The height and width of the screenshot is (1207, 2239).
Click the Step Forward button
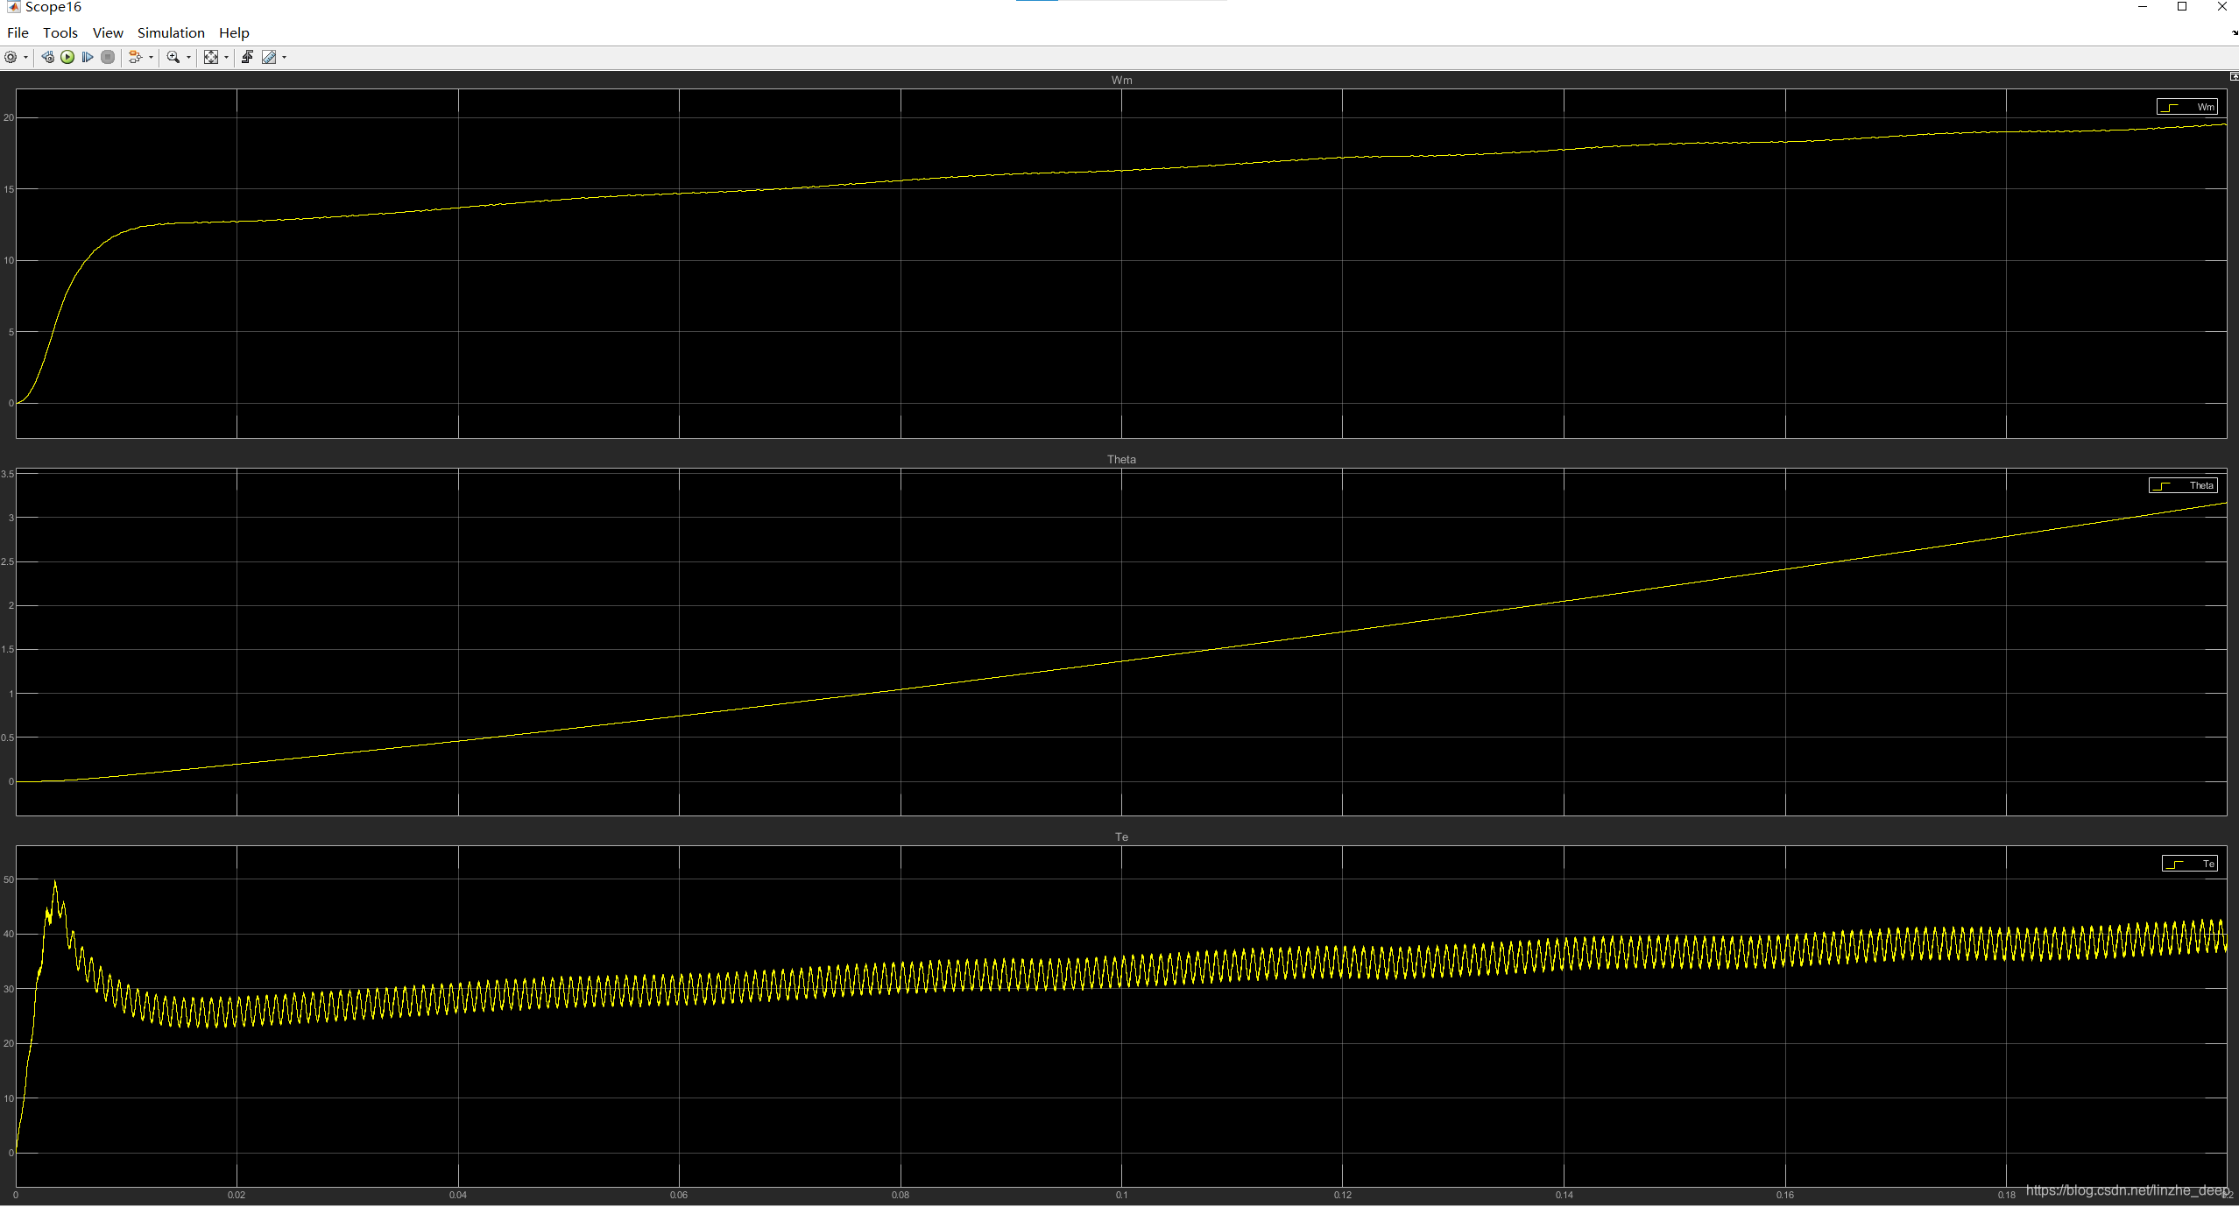coord(88,57)
